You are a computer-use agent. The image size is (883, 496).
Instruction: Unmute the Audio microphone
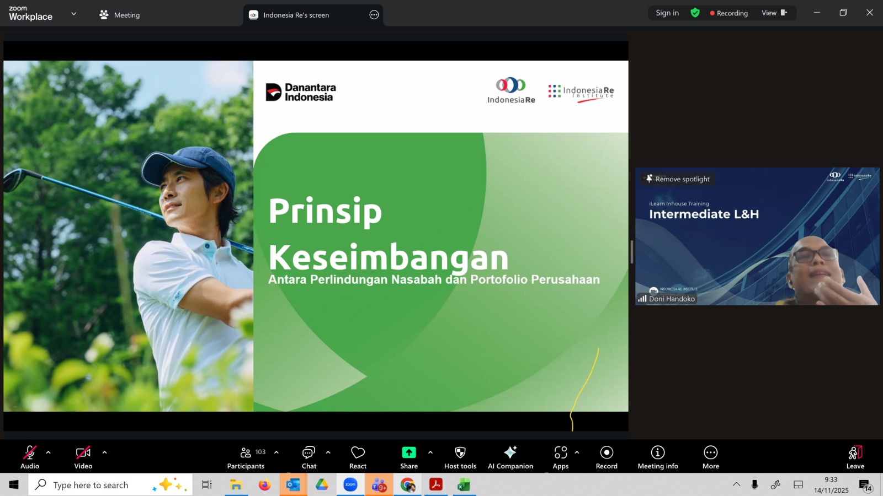pos(30,457)
